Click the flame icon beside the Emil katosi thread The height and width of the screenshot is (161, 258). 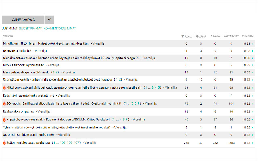pyautogui.click(x=4, y=103)
